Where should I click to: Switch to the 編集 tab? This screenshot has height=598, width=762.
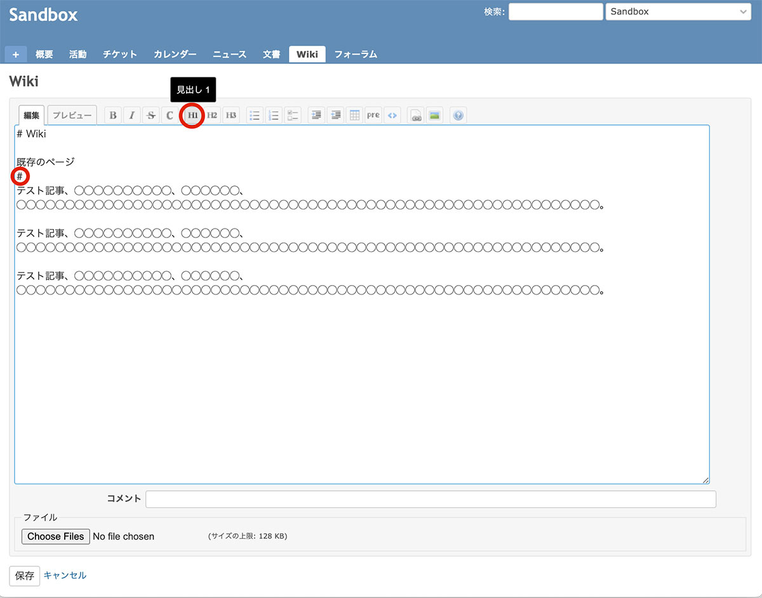tap(32, 116)
